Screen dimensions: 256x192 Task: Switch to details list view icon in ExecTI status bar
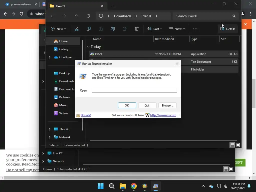232,145
